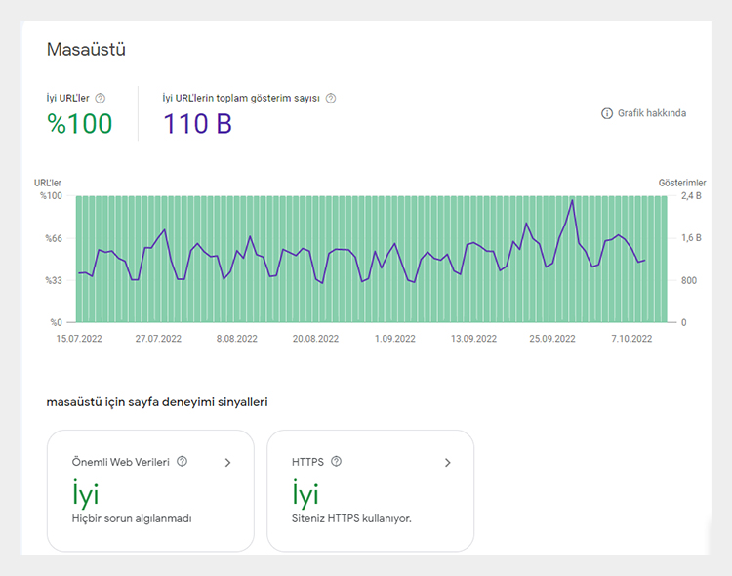Open the Grafik hakkında link text
732x576 pixels.
point(651,113)
